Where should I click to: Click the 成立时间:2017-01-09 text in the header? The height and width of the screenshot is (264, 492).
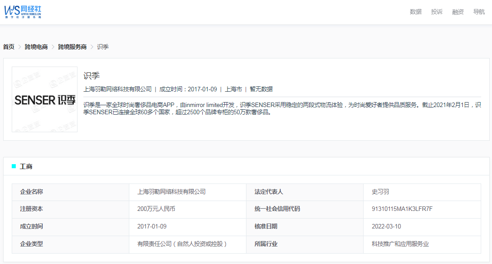click(x=188, y=89)
